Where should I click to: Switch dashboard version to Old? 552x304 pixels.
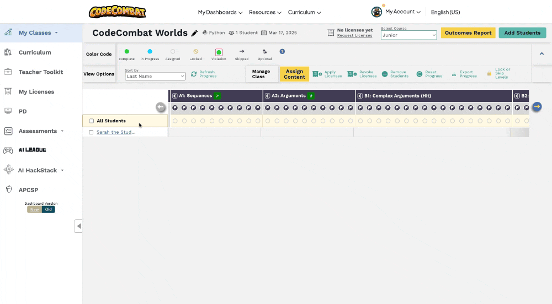(x=48, y=209)
